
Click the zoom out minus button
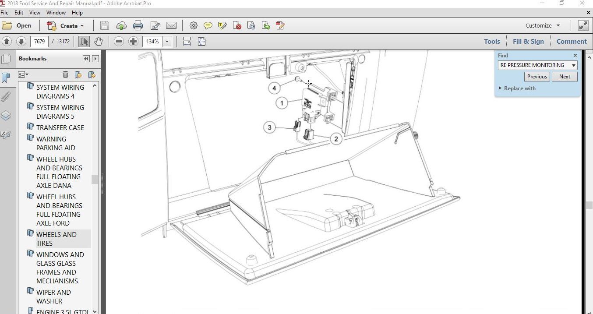pos(119,42)
